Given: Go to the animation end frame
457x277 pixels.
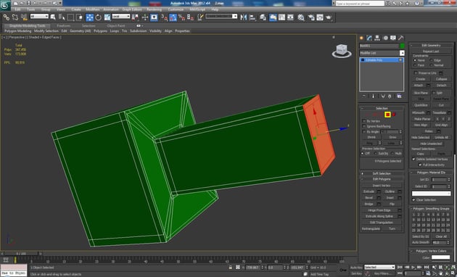Looking at the screenshot, I should (x=426, y=267).
